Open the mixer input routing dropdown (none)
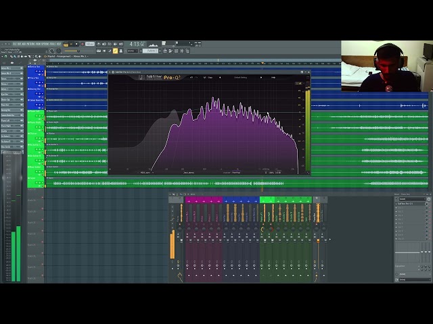The width and height of the screenshot is (433, 324). click(x=413, y=198)
